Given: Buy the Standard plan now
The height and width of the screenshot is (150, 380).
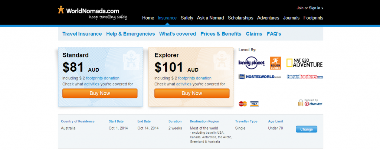Looking at the screenshot, I should click(x=100, y=93).
